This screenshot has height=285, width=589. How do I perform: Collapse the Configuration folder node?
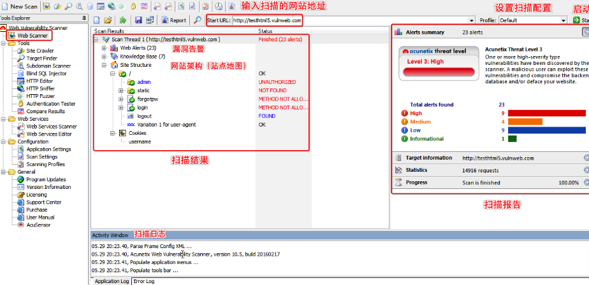(3, 141)
